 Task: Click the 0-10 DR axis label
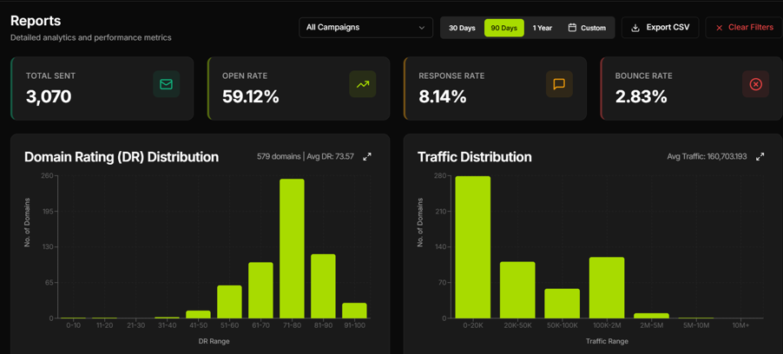(x=73, y=325)
